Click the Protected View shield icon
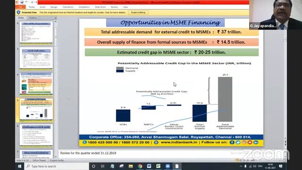 [x=18, y=12]
